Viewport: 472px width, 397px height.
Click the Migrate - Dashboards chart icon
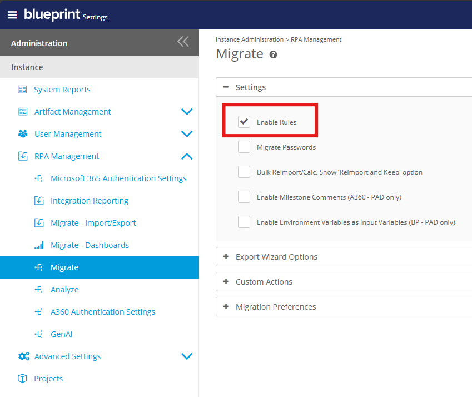pyautogui.click(x=39, y=245)
